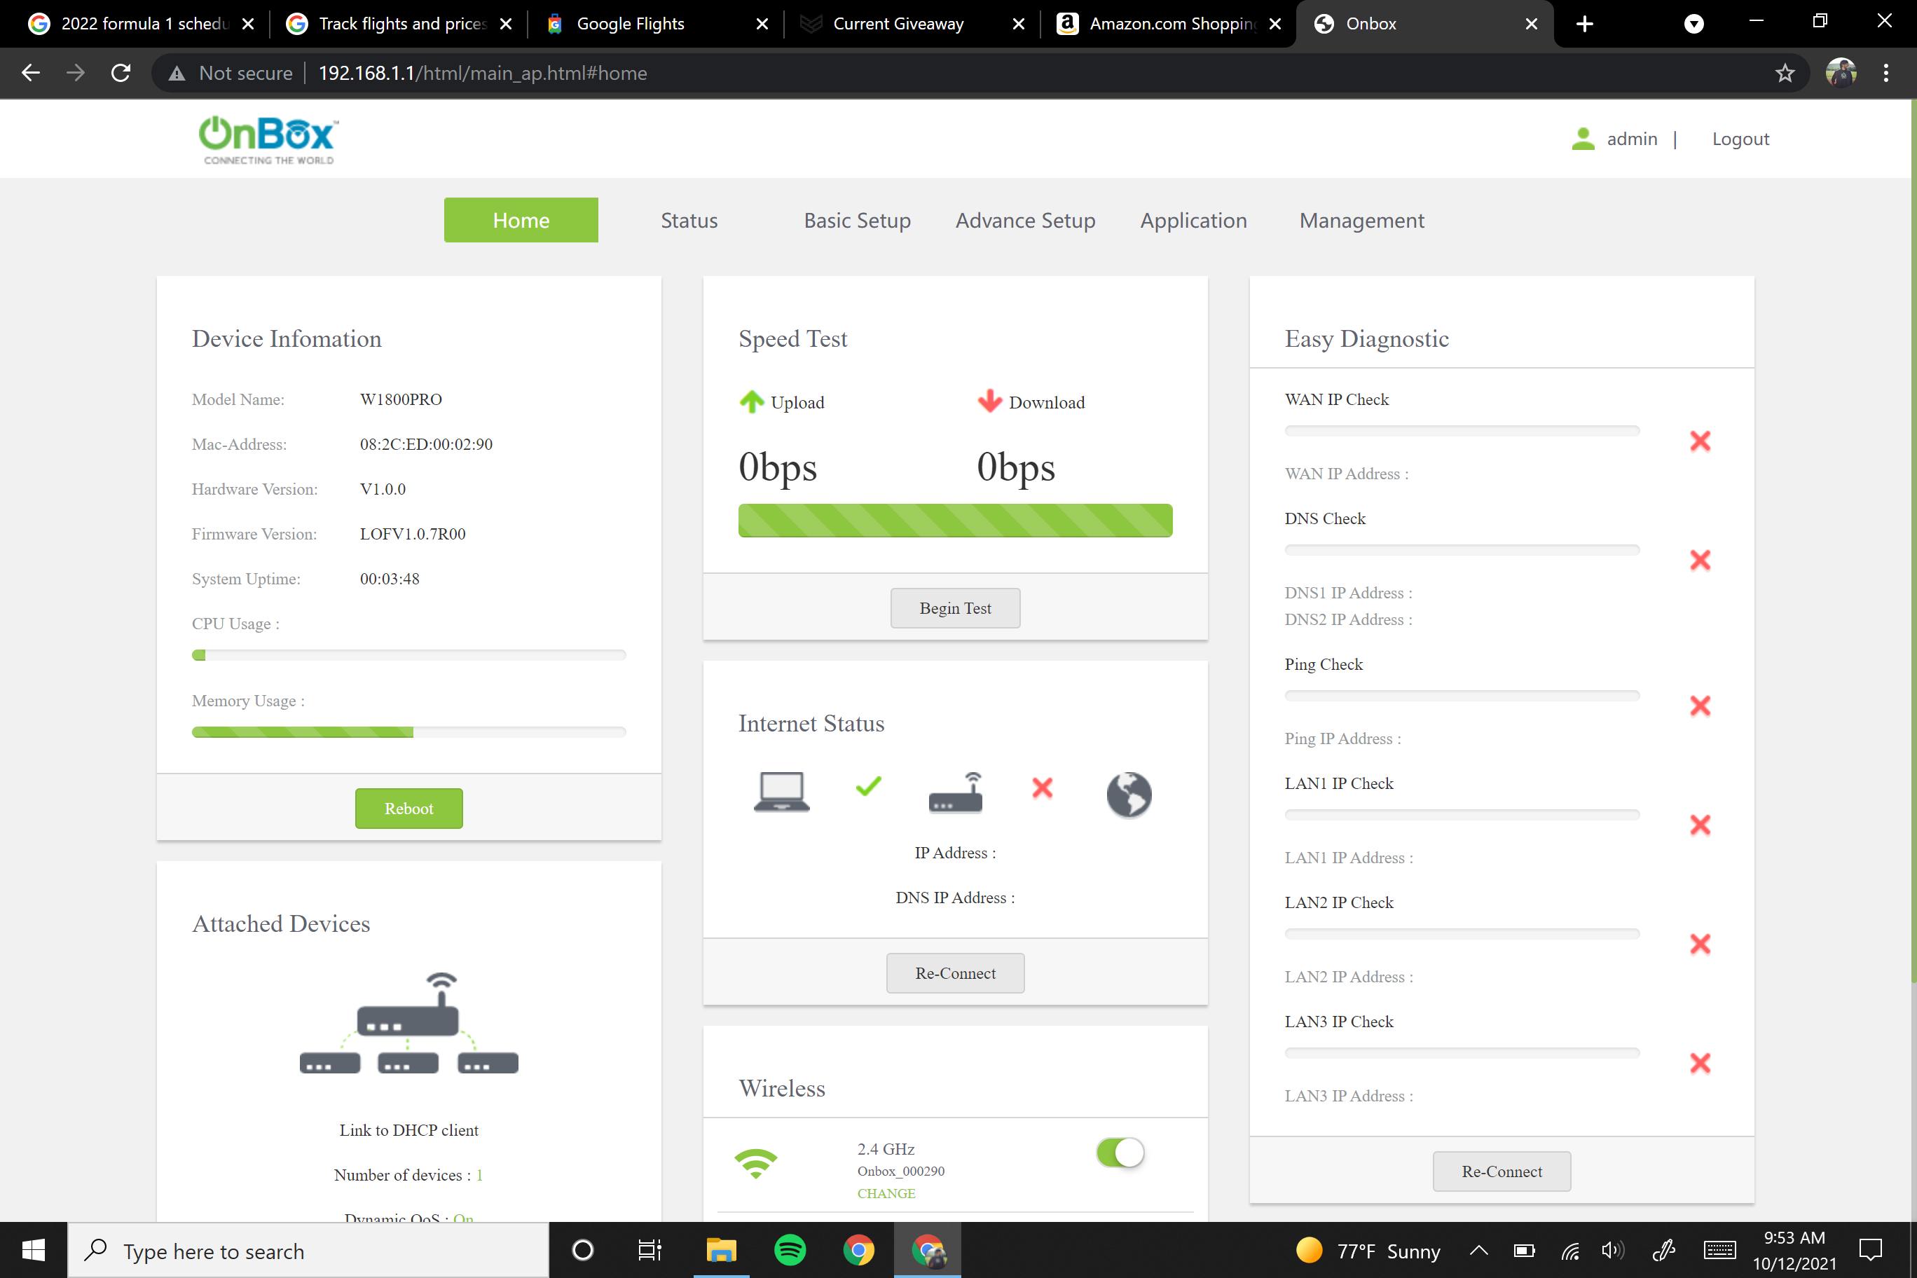1917x1278 pixels.
Task: Open Spotify from the taskbar
Action: click(789, 1249)
